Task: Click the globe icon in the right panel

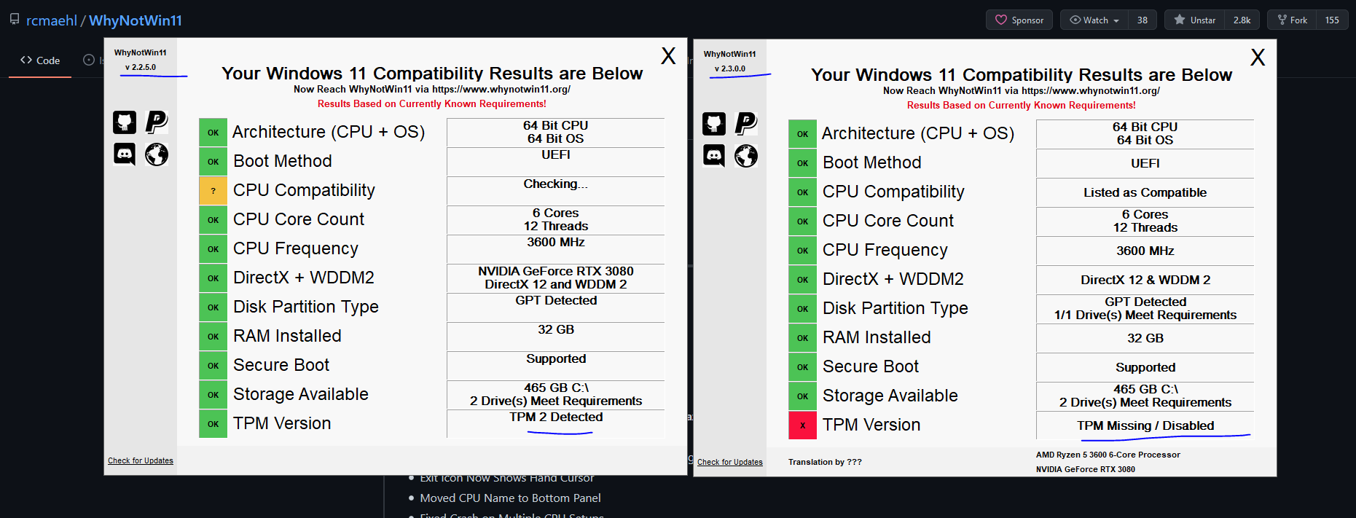Action: click(745, 156)
